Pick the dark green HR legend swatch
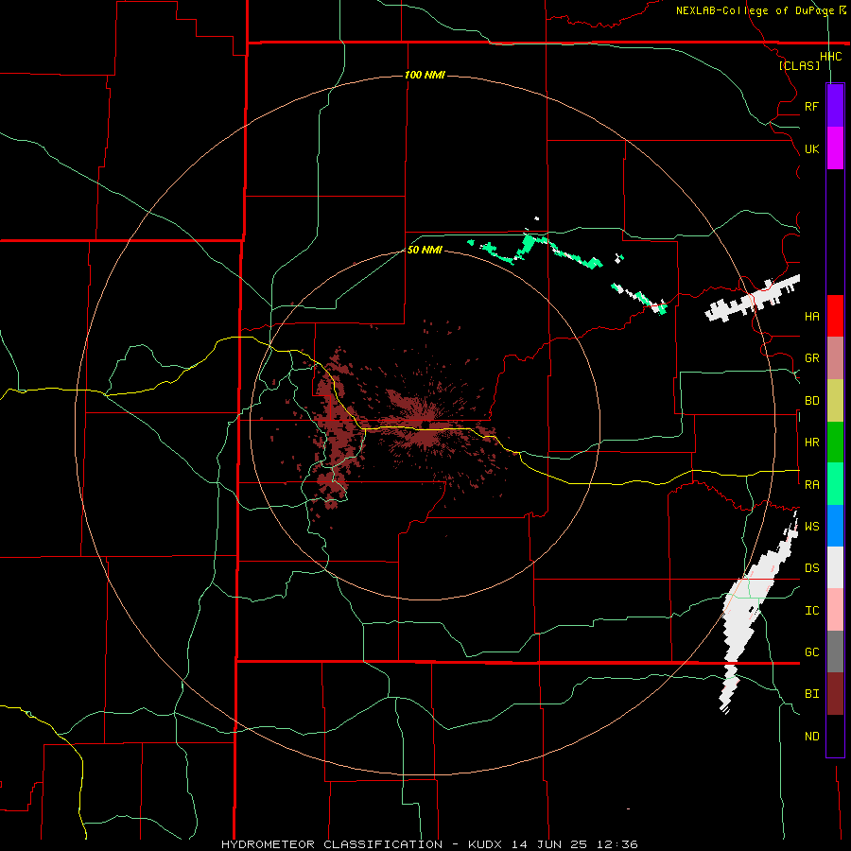This screenshot has height=851, width=851. 835,442
